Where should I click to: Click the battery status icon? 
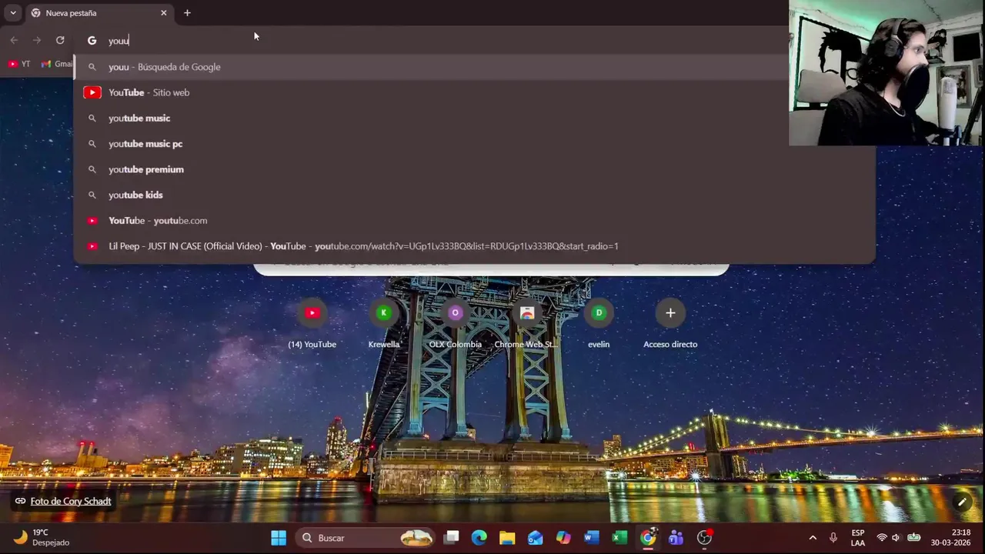914,538
